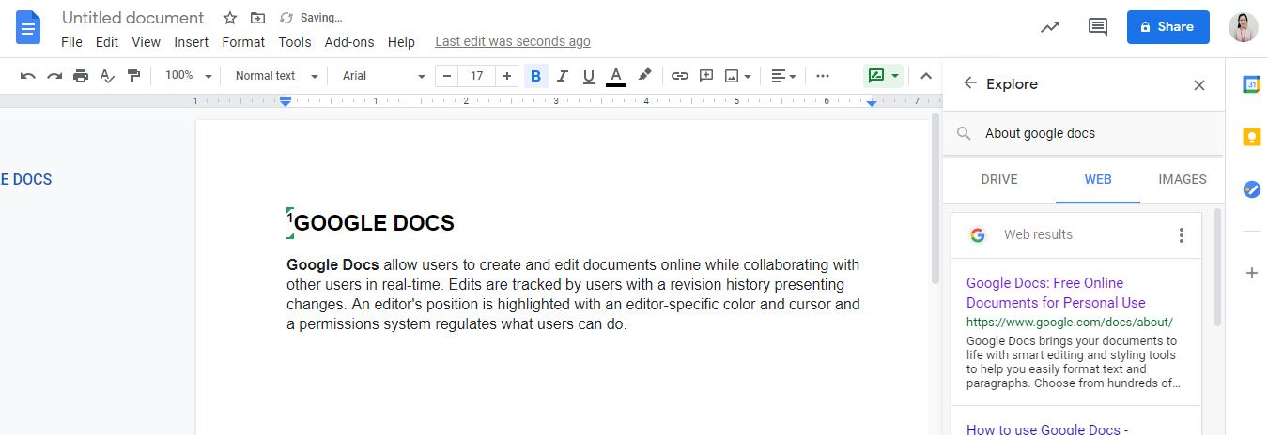Click the Explore search field
The image size is (1268, 435).
1084,133
